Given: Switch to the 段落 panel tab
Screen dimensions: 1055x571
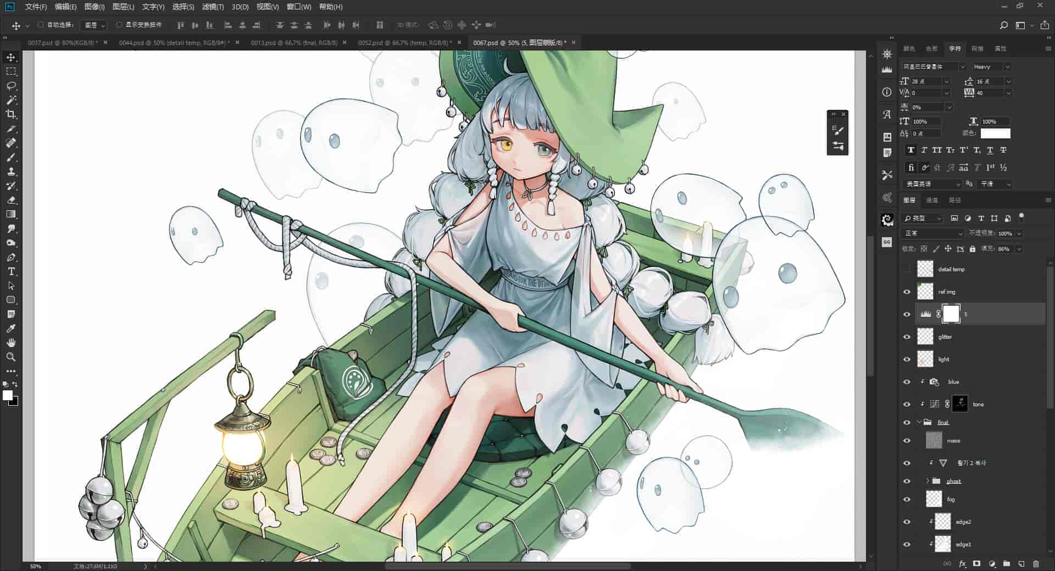Looking at the screenshot, I should click(x=977, y=48).
